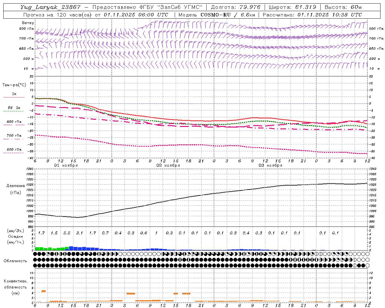Click the solid red line sample under 2м
Screen dimensions: 385x308
tap(14, 97)
